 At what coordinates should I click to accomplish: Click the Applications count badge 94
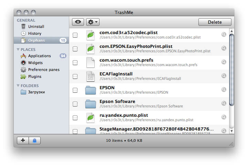[x=63, y=56]
